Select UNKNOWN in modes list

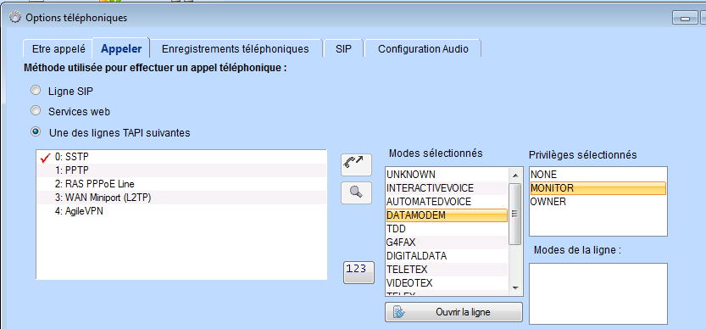[447, 175]
